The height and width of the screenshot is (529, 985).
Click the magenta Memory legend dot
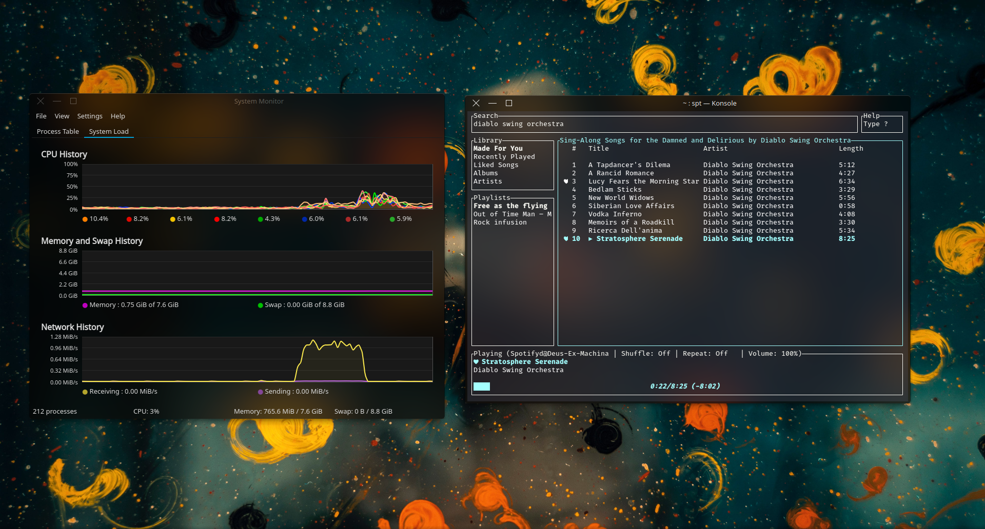85,306
